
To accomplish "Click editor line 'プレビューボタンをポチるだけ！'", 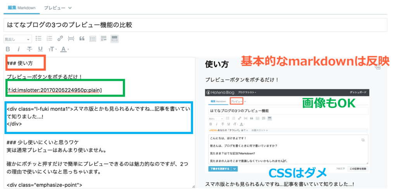I will point(45,77).
